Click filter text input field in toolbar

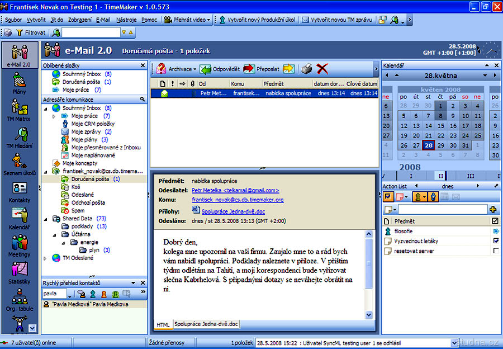click(x=91, y=32)
